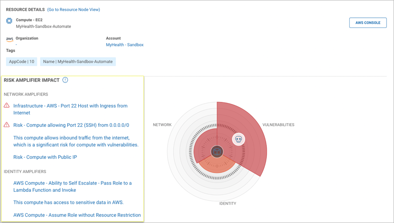The image size is (394, 223).
Task: Click the NETWORK chart label
Action: pyautogui.click(x=162, y=124)
